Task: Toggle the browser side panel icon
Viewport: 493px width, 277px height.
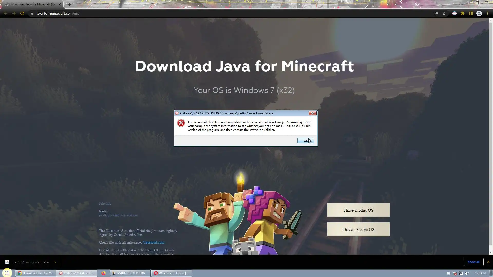Action: (471, 13)
